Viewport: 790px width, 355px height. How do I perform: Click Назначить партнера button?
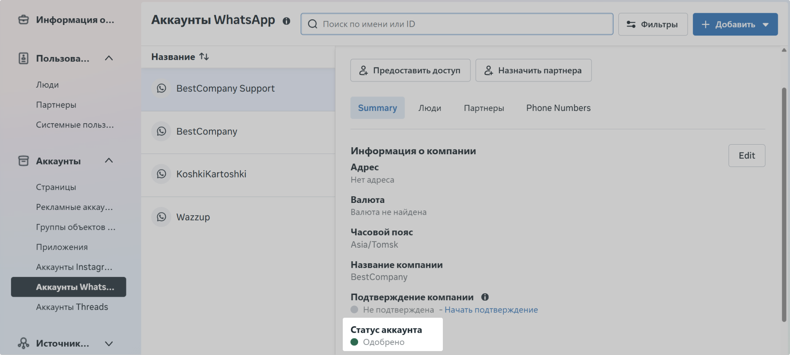point(534,70)
